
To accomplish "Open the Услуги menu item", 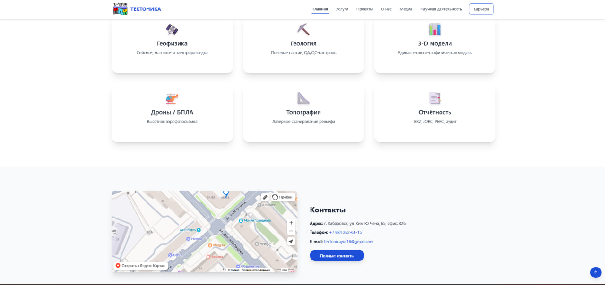I will (x=342, y=9).
